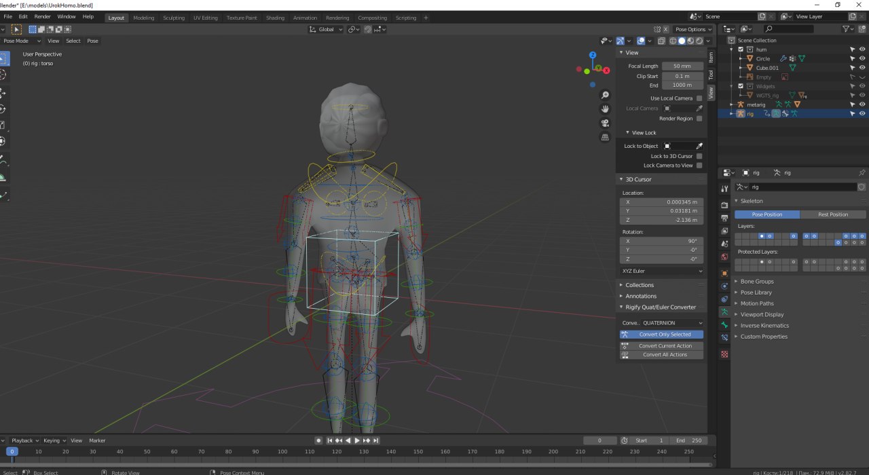
Task: Open the Bone properties tab icon
Action: 724,324
